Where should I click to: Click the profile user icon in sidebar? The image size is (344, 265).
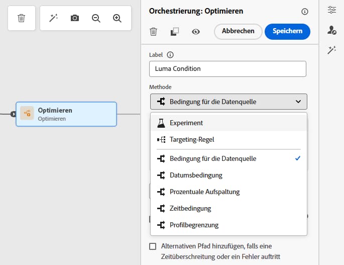[x=331, y=30]
